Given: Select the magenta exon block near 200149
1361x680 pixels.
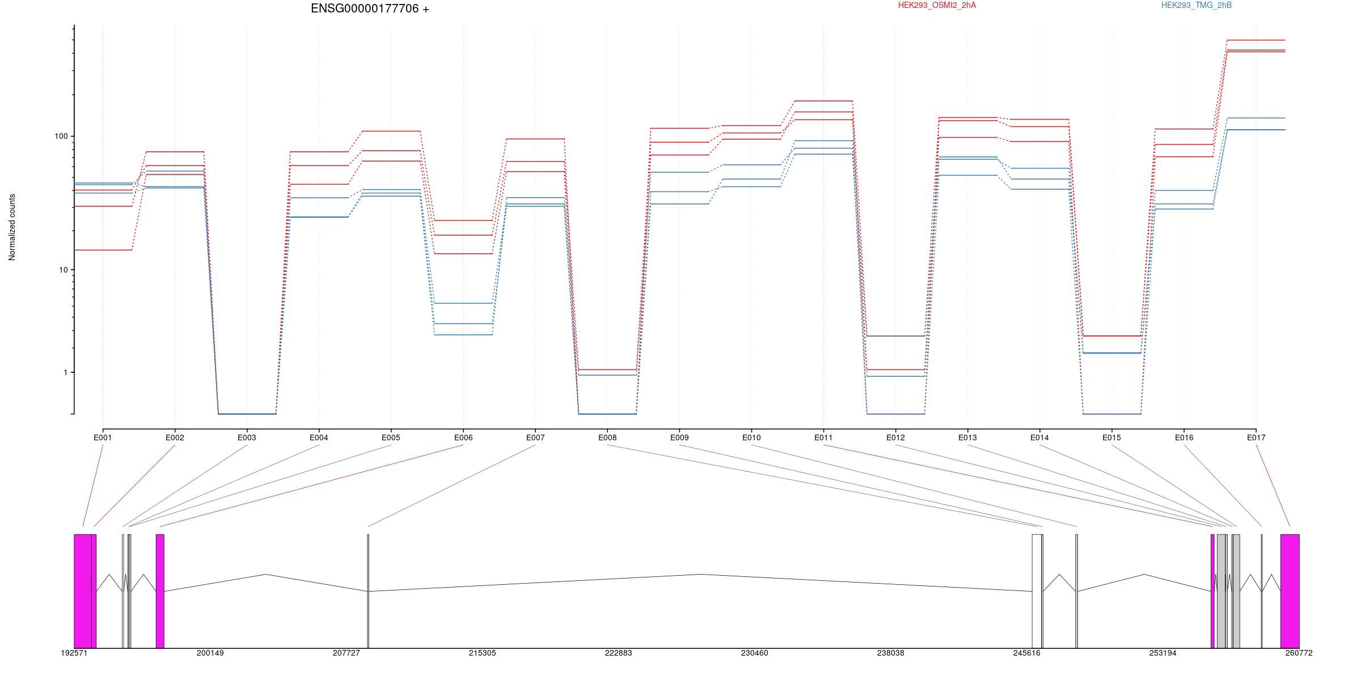Looking at the screenshot, I should tap(160, 591).
